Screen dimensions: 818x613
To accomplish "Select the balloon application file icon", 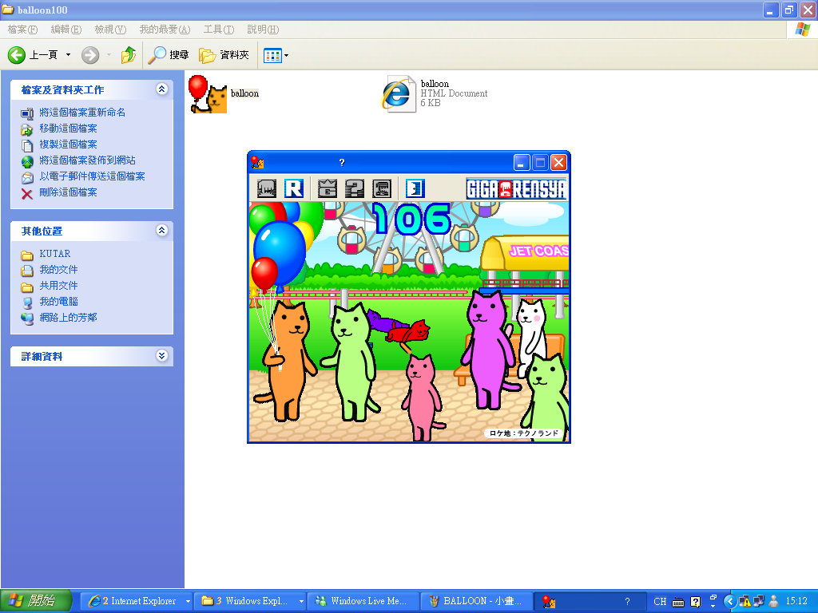I will pos(208,94).
